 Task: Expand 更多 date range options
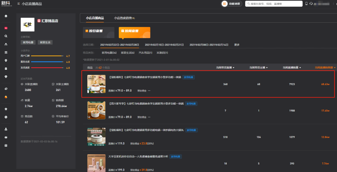tap(237, 45)
